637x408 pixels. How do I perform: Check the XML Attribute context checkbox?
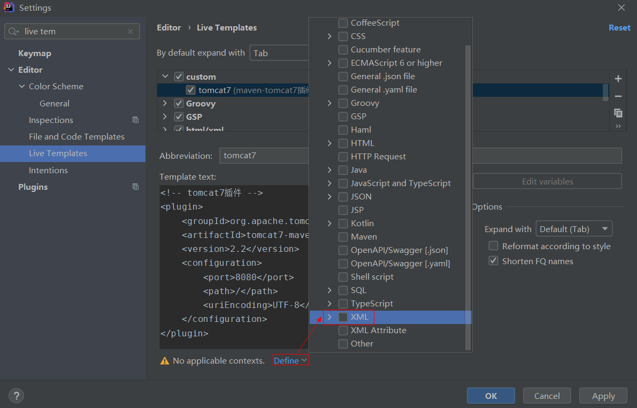point(343,330)
